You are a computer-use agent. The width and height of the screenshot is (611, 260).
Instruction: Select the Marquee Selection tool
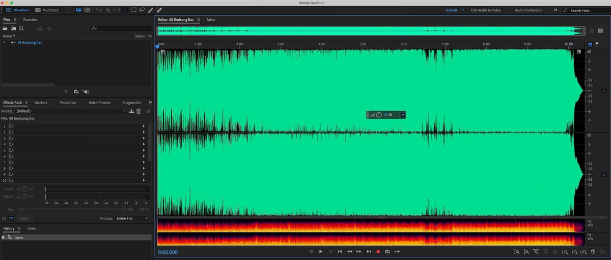pyautogui.click(x=133, y=10)
